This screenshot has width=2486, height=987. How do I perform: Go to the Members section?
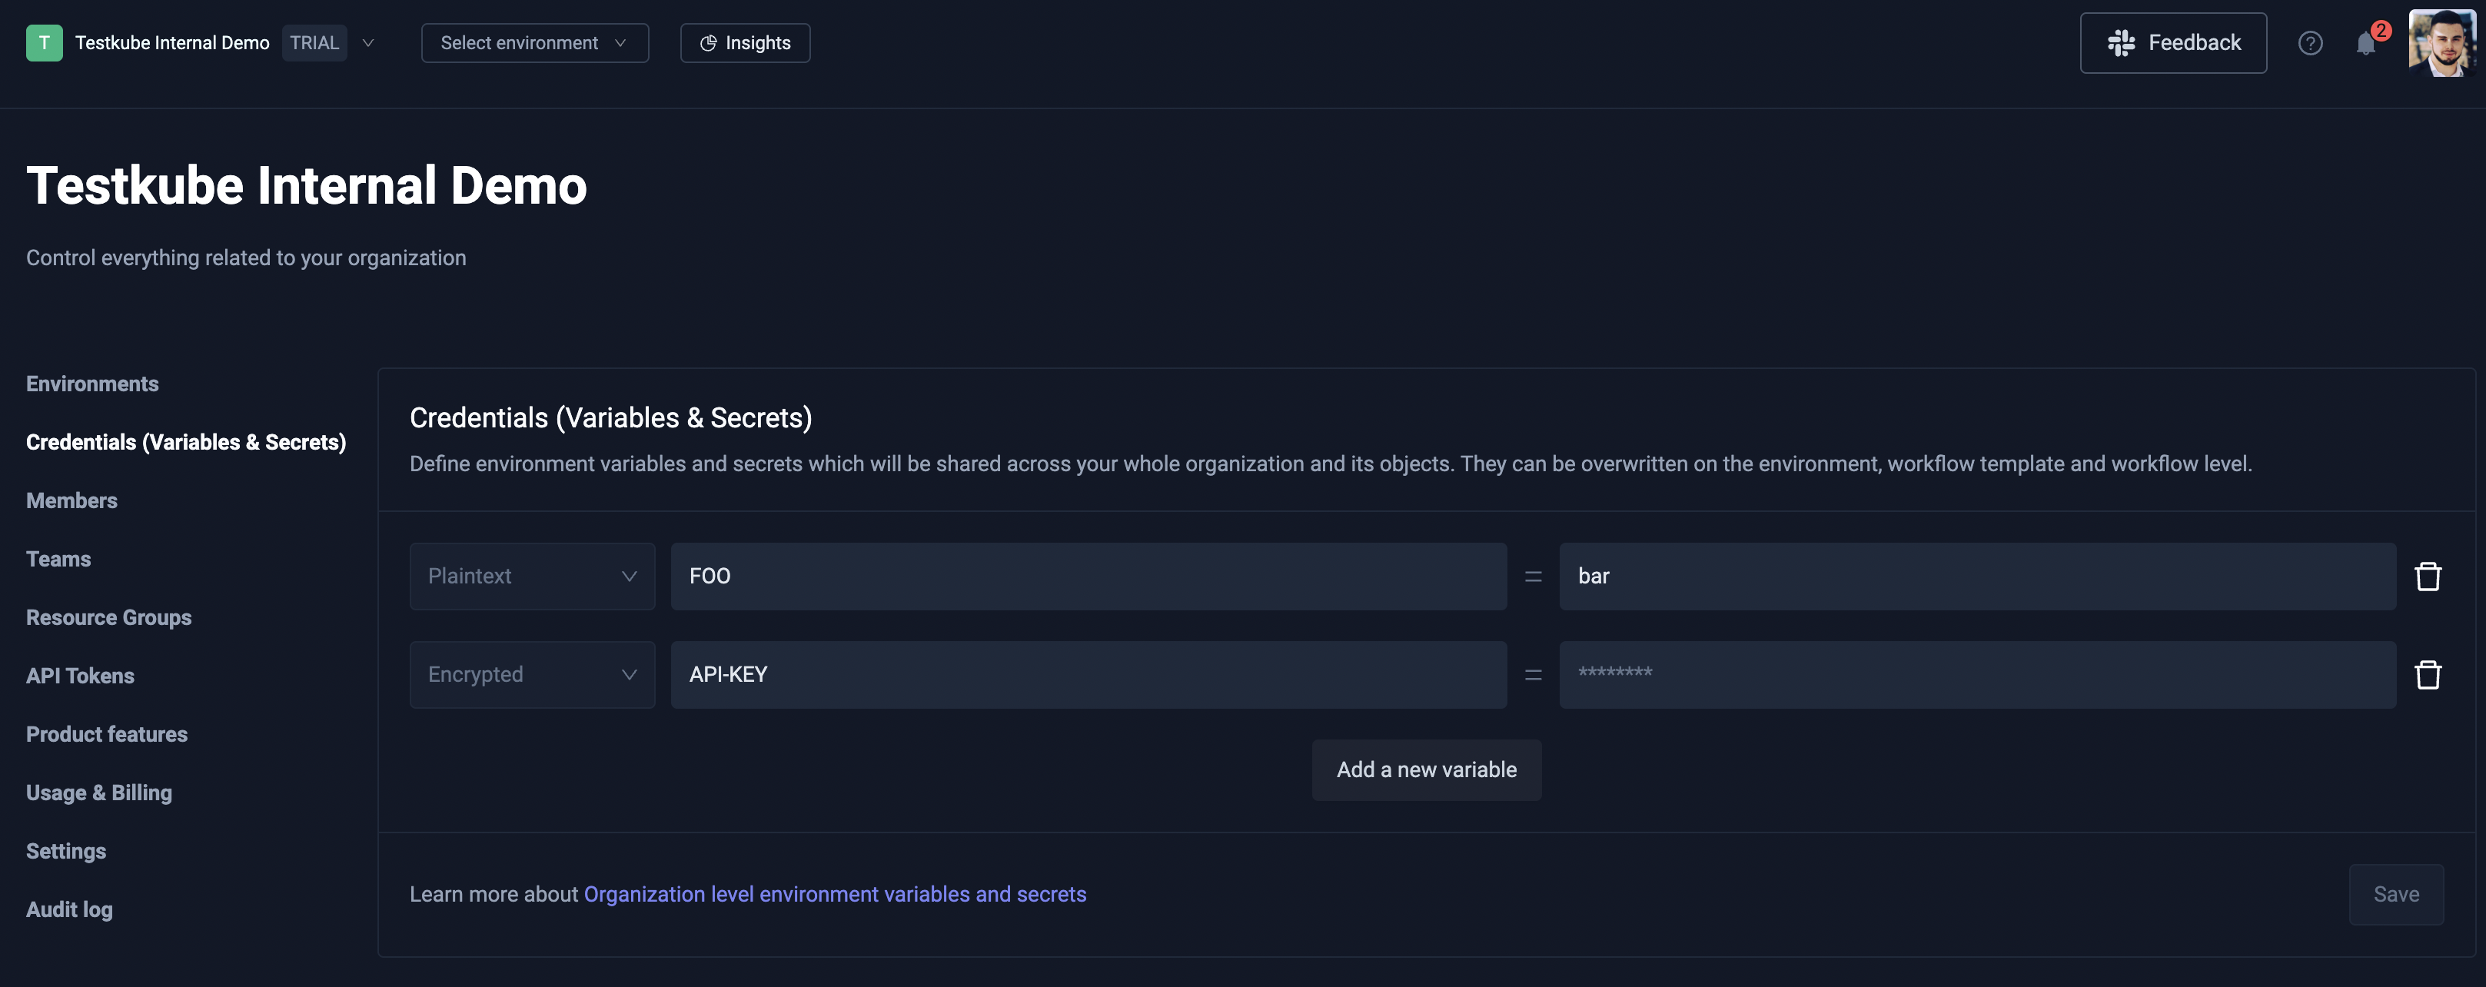(71, 500)
